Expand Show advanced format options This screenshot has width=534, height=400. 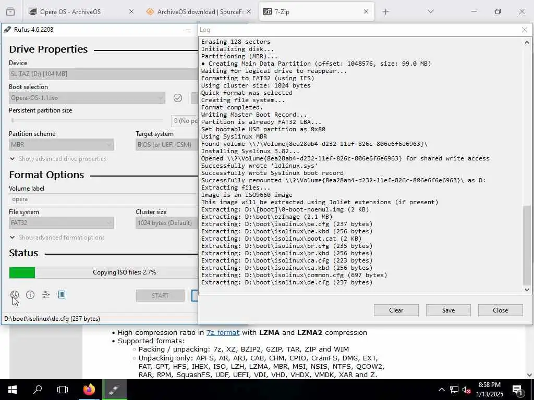point(57,238)
